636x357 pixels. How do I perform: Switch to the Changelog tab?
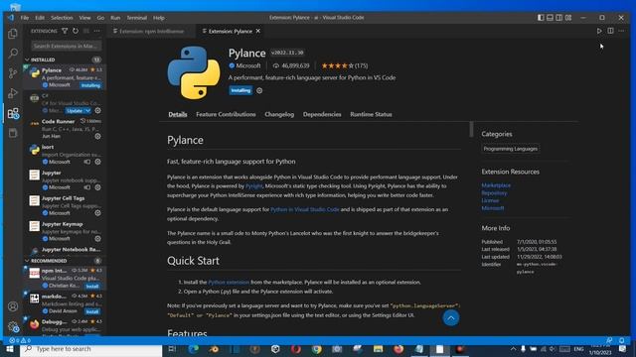[x=279, y=115]
